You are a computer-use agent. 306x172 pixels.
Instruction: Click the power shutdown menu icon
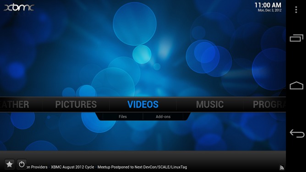[22, 164]
